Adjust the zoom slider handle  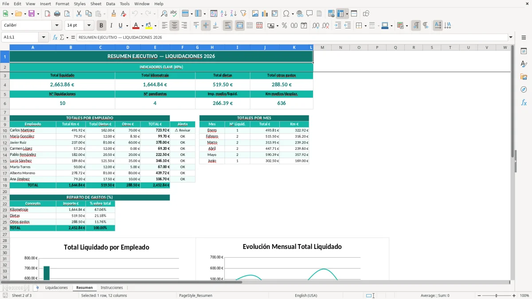[497, 295]
